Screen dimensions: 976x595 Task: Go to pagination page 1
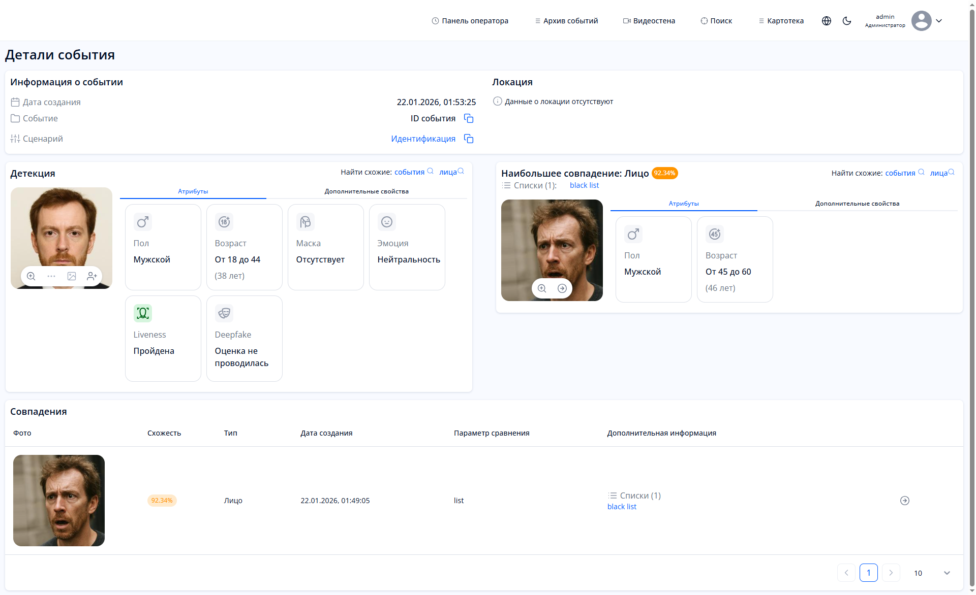click(x=868, y=573)
